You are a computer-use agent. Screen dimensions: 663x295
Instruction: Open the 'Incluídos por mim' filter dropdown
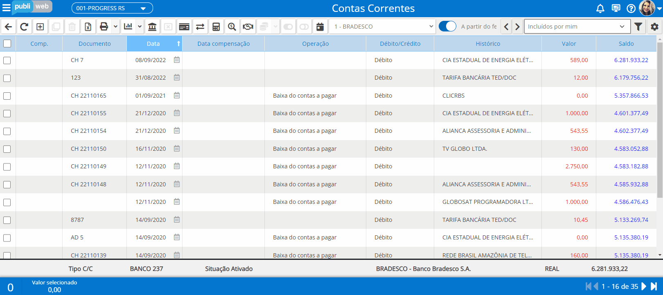pyautogui.click(x=577, y=27)
